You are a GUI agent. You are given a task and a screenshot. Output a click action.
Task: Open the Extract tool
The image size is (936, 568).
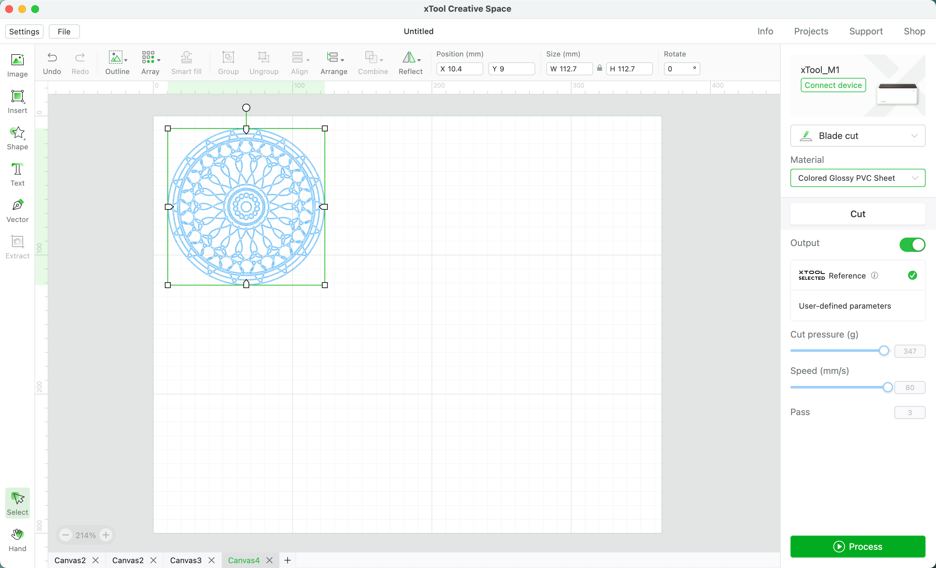[17, 246]
